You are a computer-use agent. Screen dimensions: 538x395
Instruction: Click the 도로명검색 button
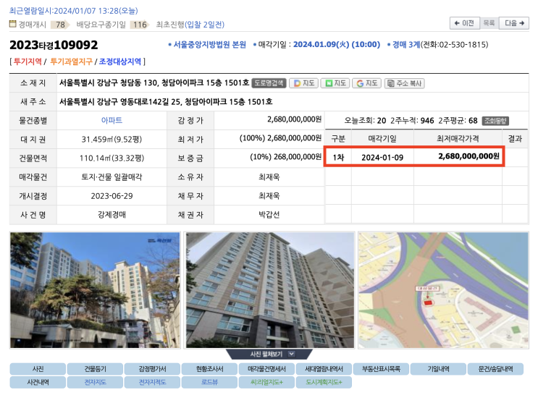(269, 83)
